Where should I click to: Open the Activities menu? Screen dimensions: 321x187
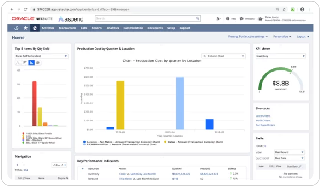point(48,28)
